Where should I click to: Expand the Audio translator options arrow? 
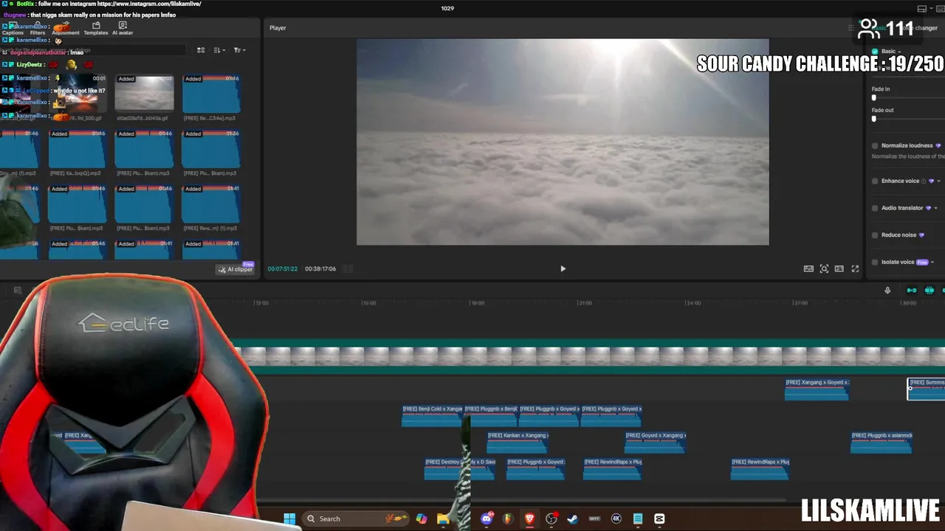[x=935, y=208]
